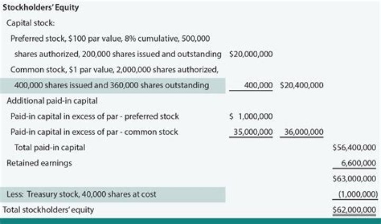
Task: Click the Retained earnings label
Action: coord(39,163)
